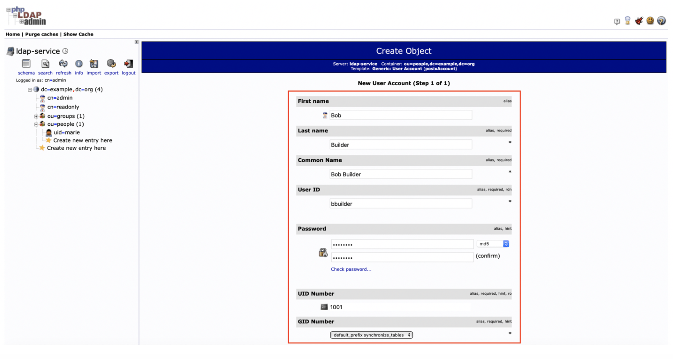673x359 pixels.
Task: Click the search text link
Action: click(45, 73)
